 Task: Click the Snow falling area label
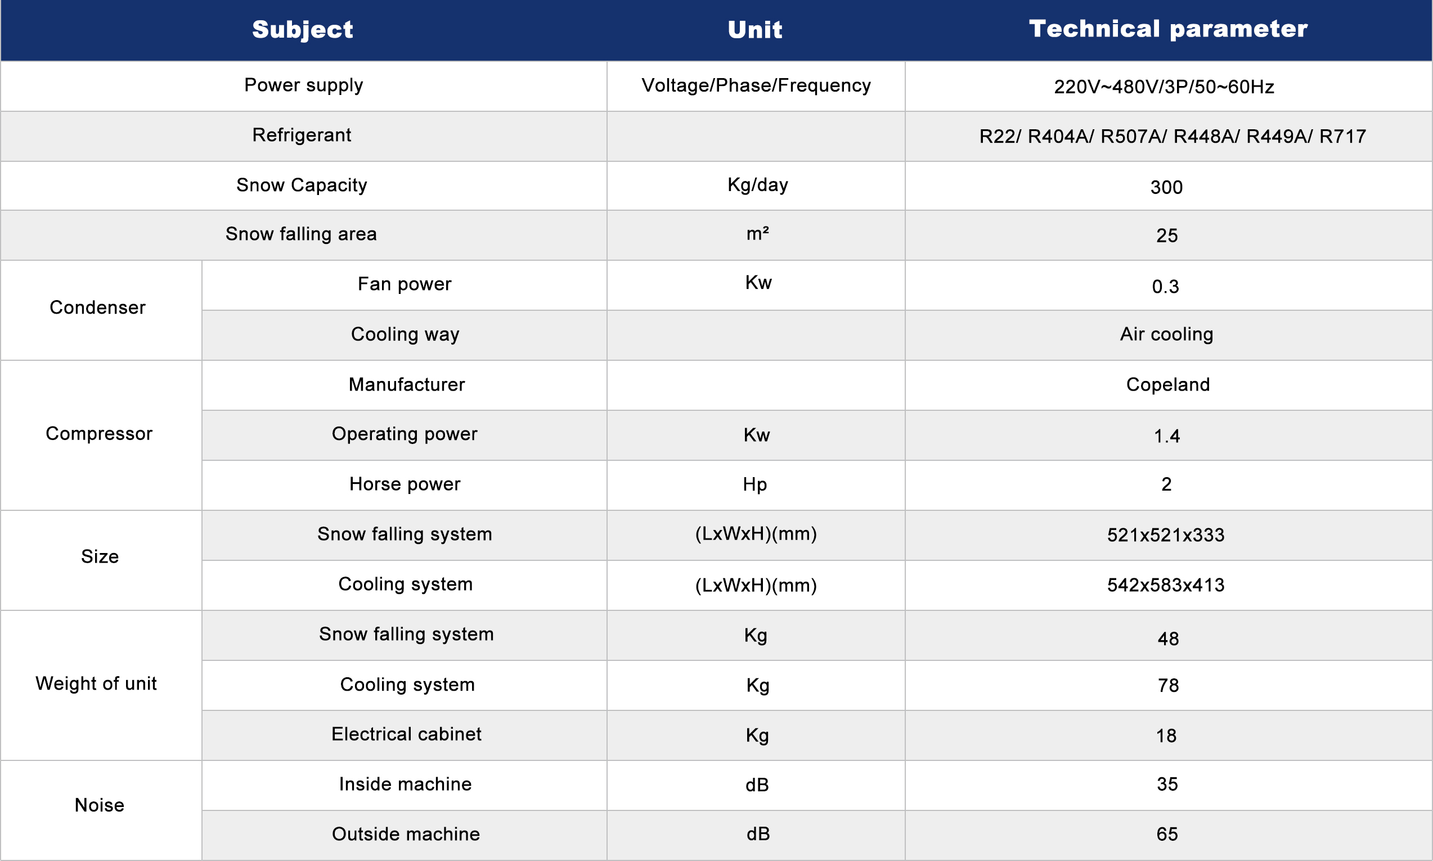(301, 234)
